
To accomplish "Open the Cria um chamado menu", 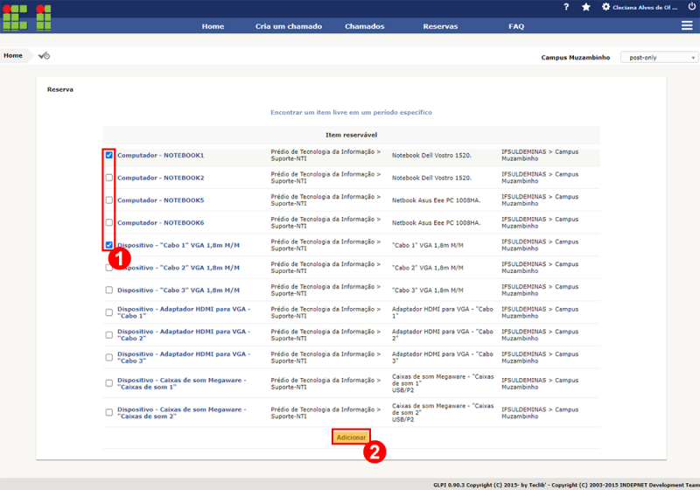I will (x=289, y=26).
